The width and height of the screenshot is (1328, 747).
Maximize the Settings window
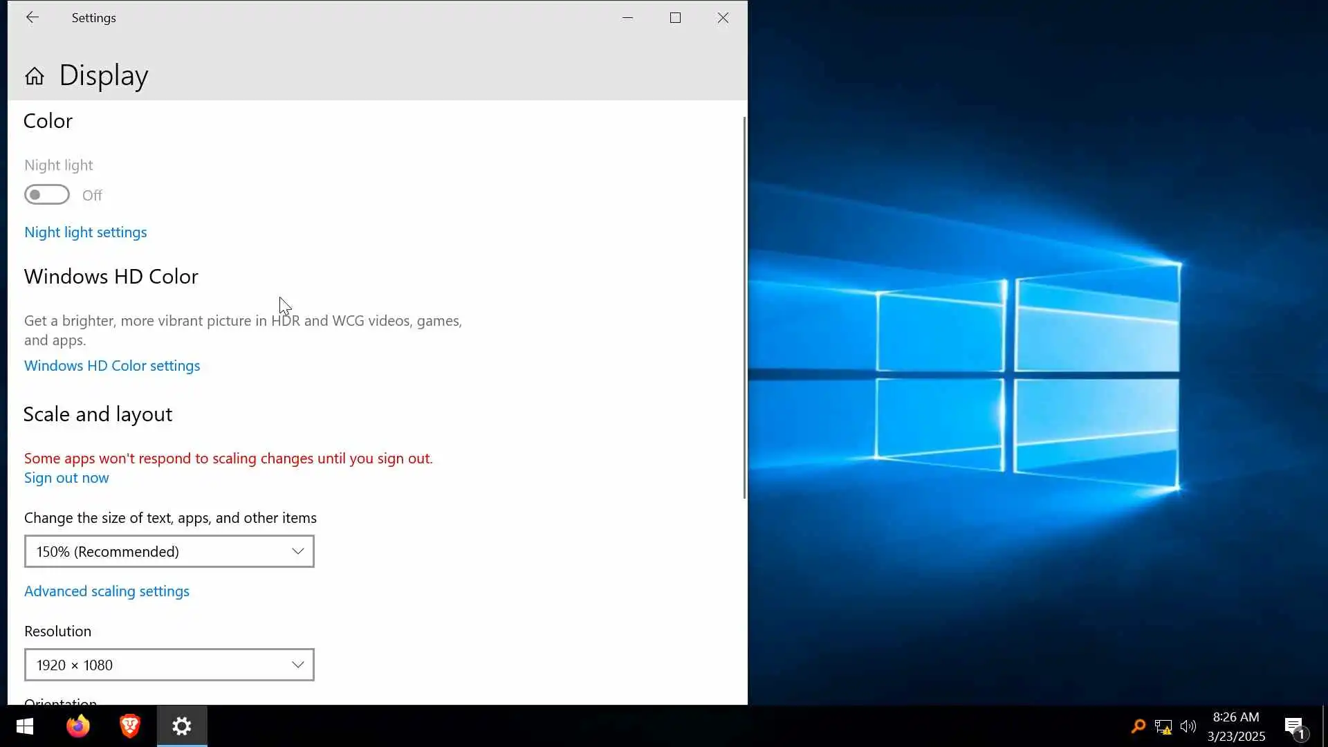pos(675,18)
